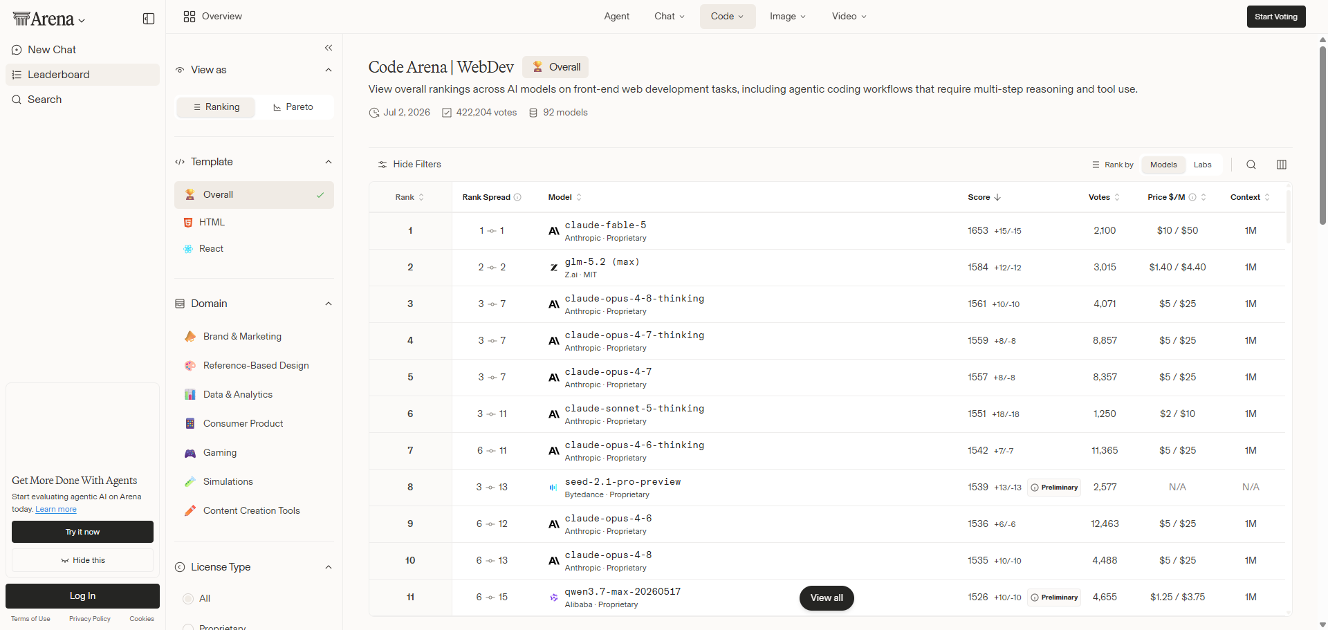Open the column settings icon

pyautogui.click(x=1282, y=165)
